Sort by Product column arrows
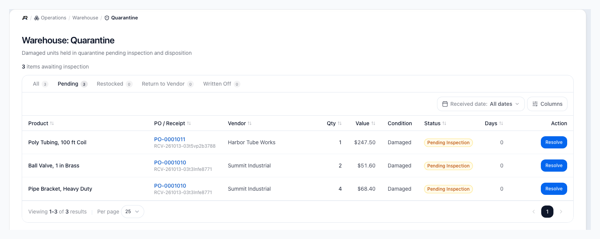Screen dimensions: 600x239 point(52,123)
